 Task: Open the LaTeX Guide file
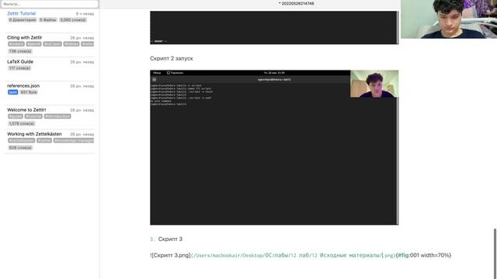pos(20,62)
